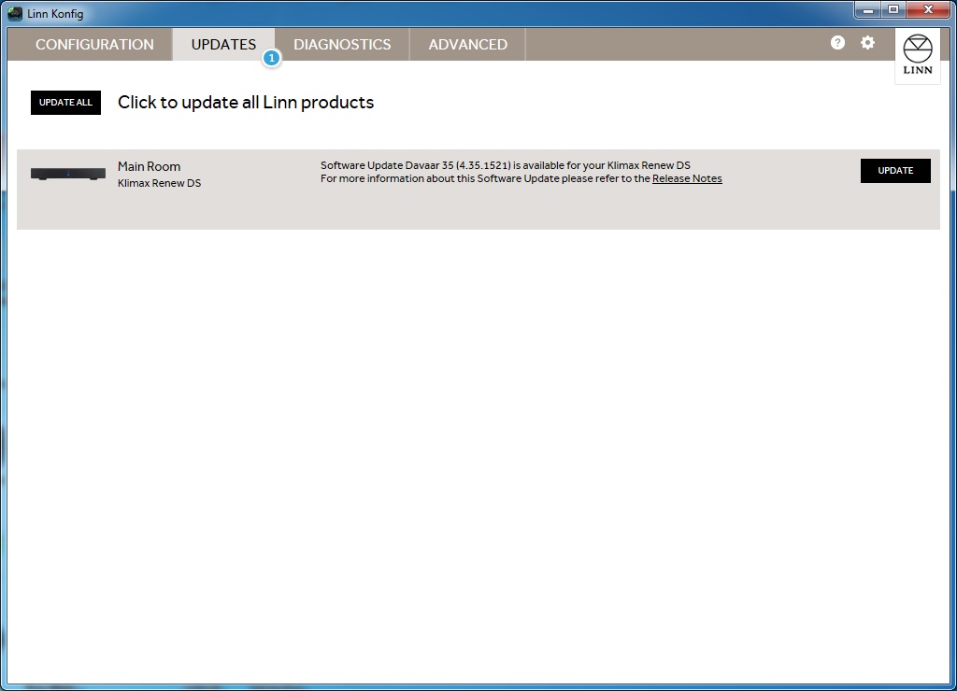Switch to the Advanced tab
This screenshot has width=957, height=691.
[x=467, y=45]
